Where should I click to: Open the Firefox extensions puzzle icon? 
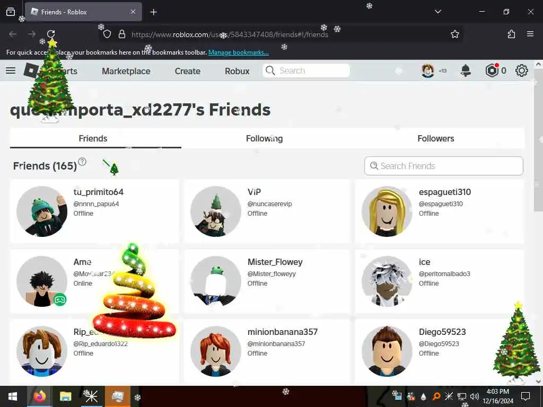coord(511,34)
